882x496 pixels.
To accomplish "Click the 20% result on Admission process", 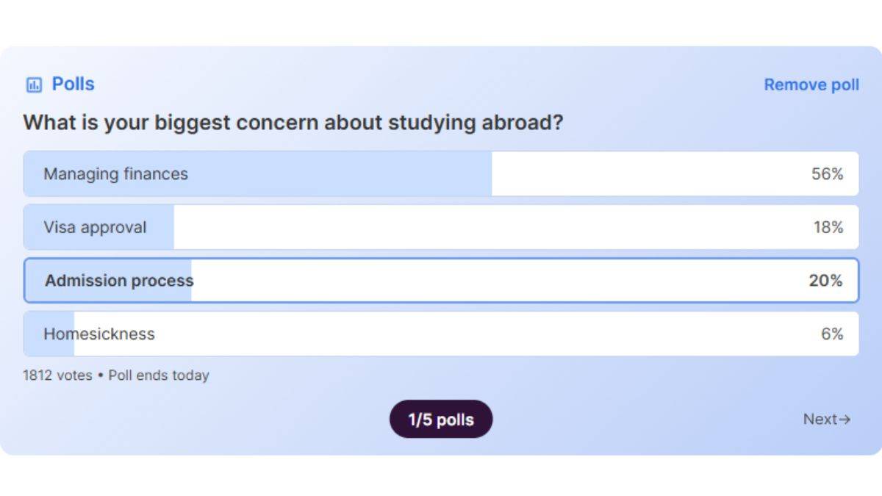I will click(x=829, y=280).
